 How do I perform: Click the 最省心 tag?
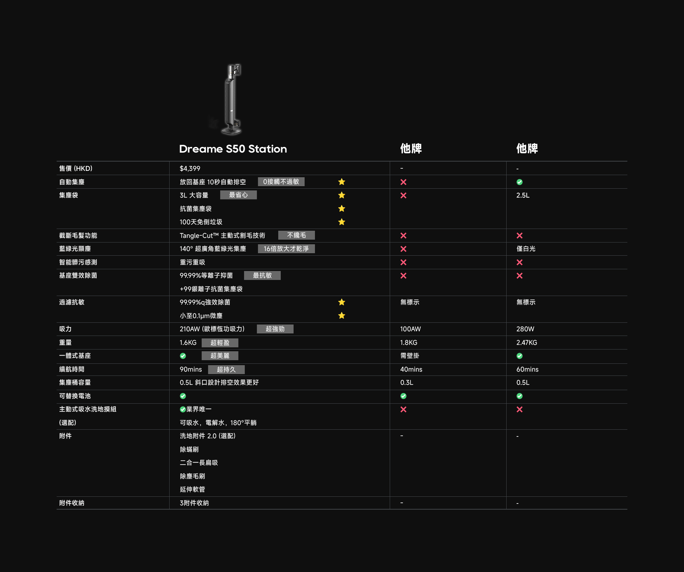(x=238, y=195)
